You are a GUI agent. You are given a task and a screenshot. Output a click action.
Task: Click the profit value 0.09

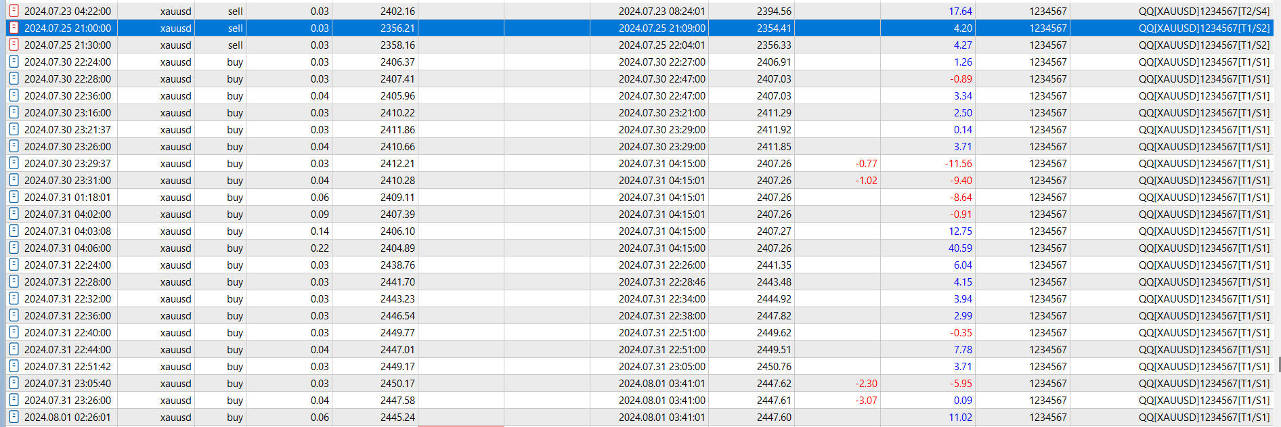pos(963,401)
